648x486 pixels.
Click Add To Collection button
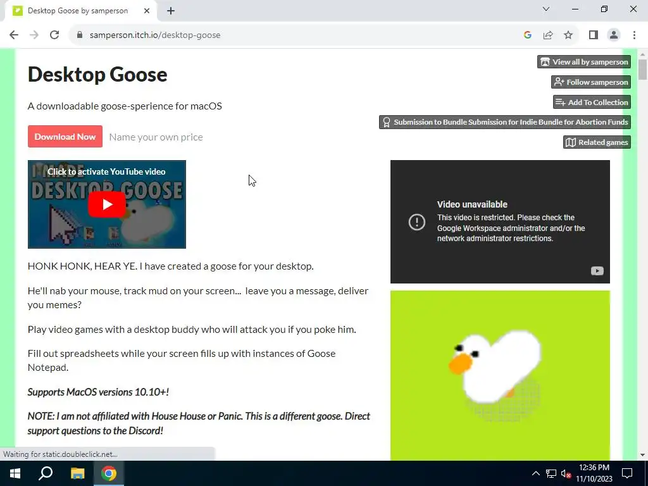(x=592, y=102)
